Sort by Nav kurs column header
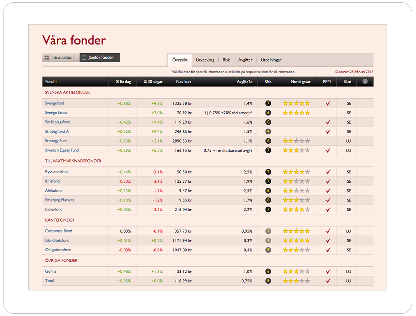Viewport: 416px width, 316px height. click(x=184, y=81)
